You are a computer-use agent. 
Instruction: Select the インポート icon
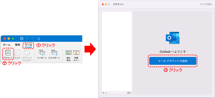click(x=42, y=54)
